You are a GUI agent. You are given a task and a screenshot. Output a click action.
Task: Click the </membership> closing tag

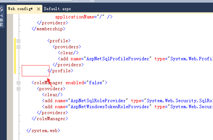click(x=49, y=29)
